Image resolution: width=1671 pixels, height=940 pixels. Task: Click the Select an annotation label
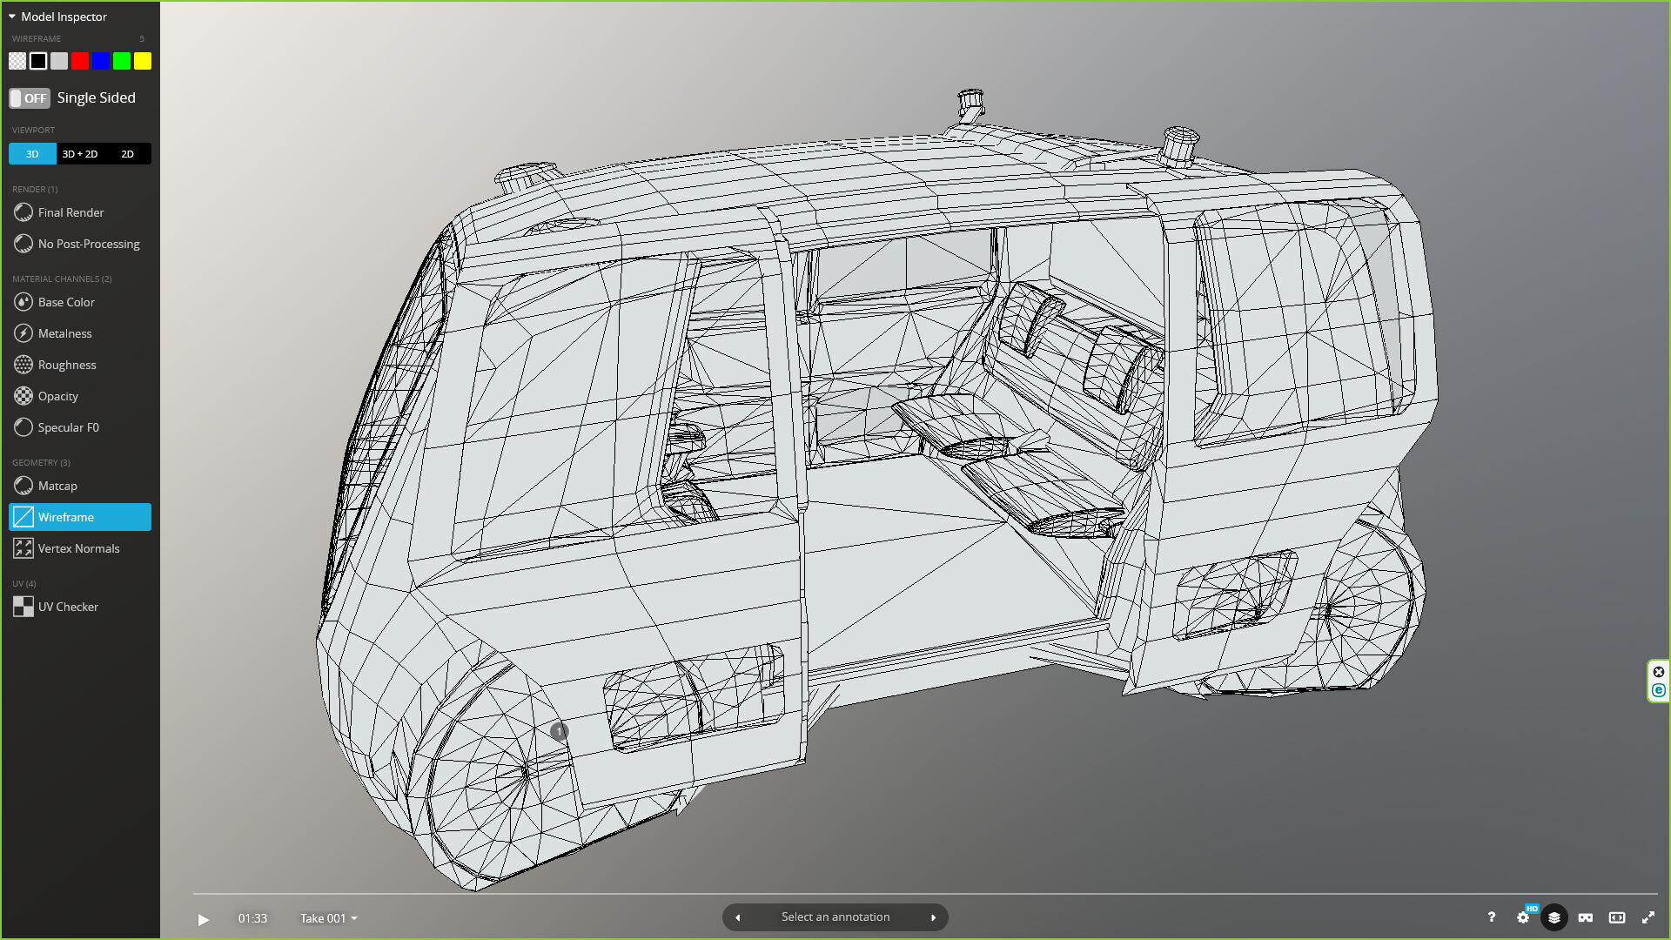(x=835, y=917)
